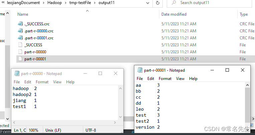255x135 pixels.
Task: Click the .part-r-00000.crc file icon
Action: [20, 31]
